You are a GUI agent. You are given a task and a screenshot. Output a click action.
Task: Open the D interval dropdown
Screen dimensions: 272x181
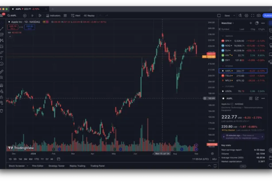pyautogui.click(x=32, y=15)
